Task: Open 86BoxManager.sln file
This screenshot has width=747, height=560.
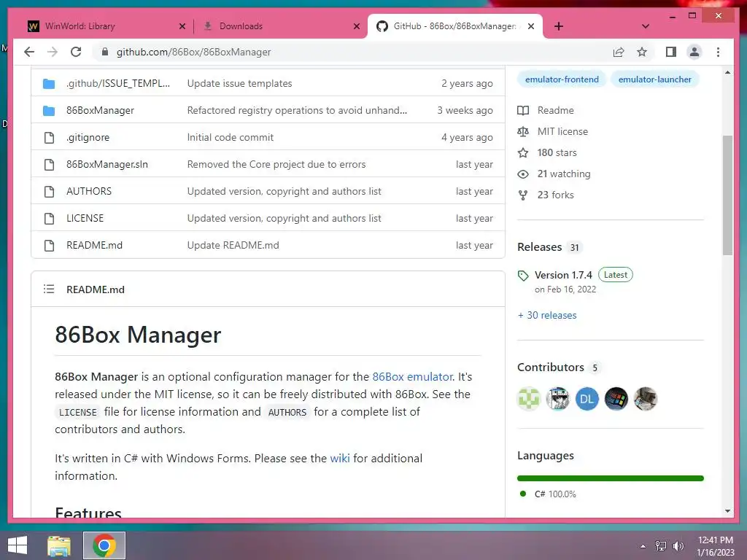Action: coord(107,164)
